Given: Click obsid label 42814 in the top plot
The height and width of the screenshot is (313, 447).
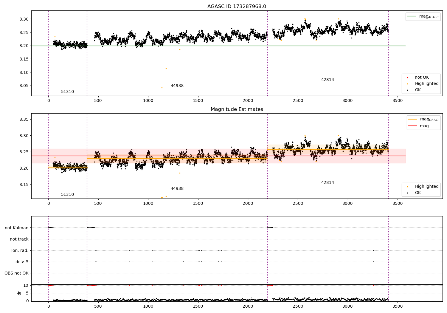Looking at the screenshot, I should tap(328, 80).
